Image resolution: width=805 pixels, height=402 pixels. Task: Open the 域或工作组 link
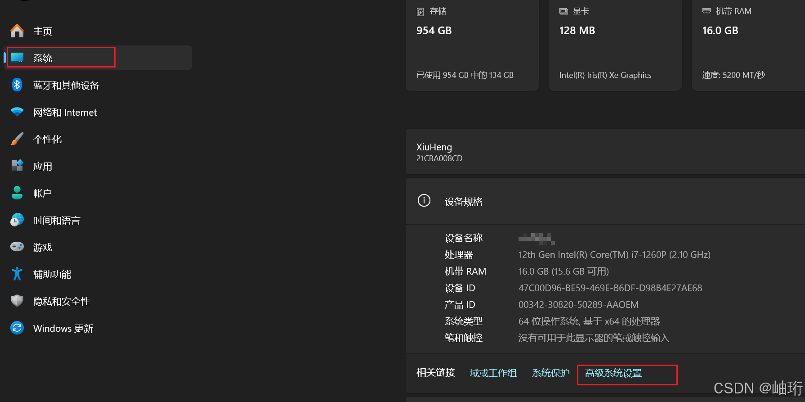[493, 373]
